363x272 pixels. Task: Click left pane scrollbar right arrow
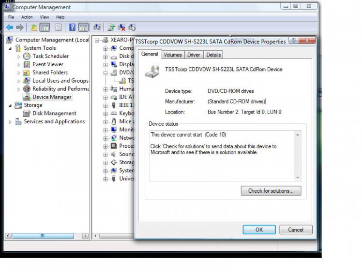pos(85,236)
